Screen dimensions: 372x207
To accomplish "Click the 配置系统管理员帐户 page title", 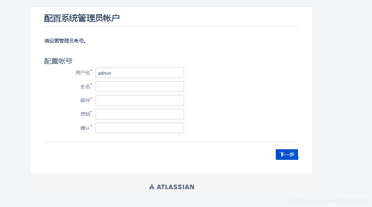I will [81, 17].
